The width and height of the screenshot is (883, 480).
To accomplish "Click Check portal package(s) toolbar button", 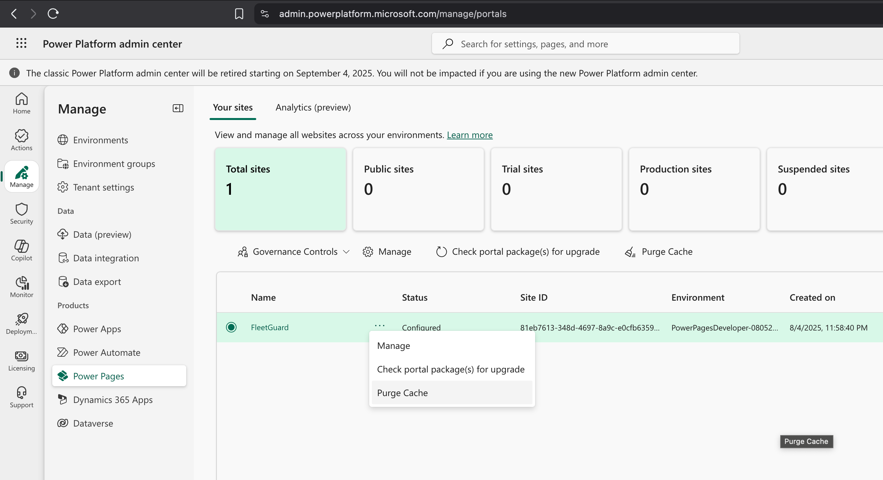I will [518, 252].
